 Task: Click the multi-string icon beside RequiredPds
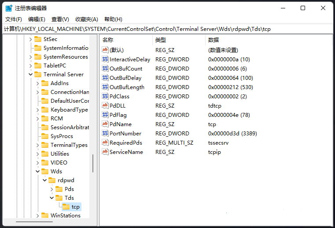pyautogui.click(x=105, y=142)
